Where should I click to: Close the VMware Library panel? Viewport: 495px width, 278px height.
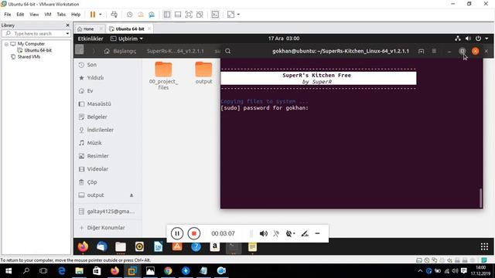point(67,25)
